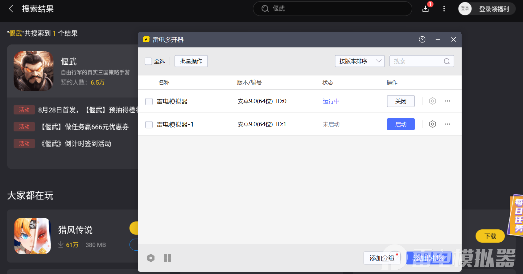Click the back arrow beside 搜索结果
The image size is (523, 274).
(x=11, y=9)
